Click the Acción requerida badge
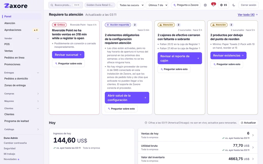 click(x=118, y=25)
